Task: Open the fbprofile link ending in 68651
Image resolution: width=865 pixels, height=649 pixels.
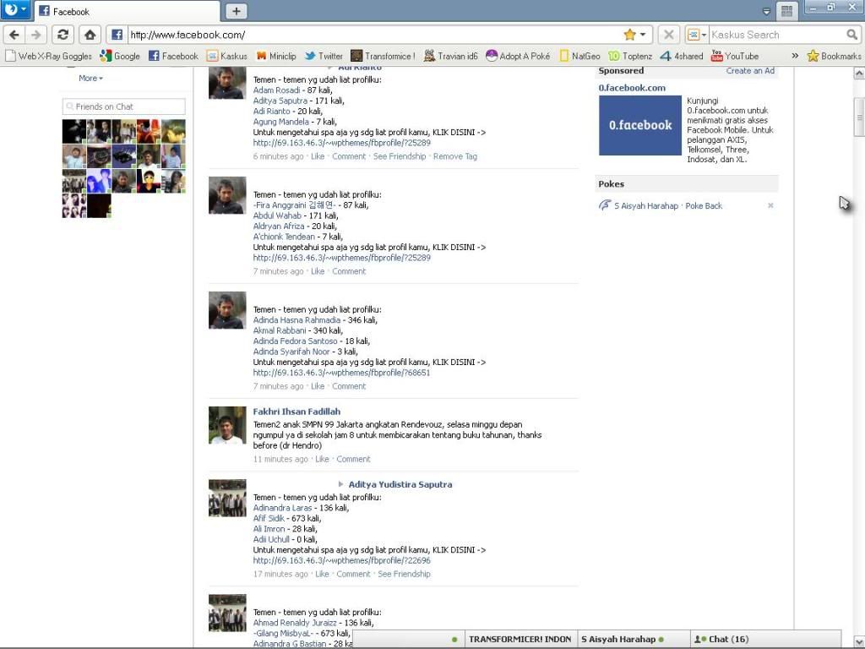Action: [341, 373]
